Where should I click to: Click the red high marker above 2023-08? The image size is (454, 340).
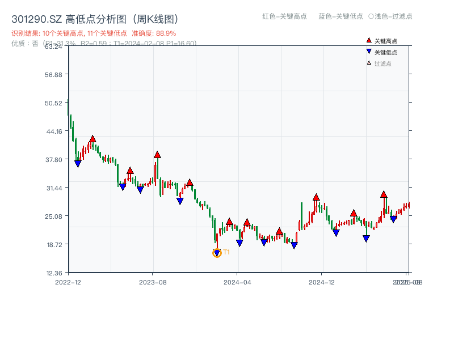click(x=157, y=155)
